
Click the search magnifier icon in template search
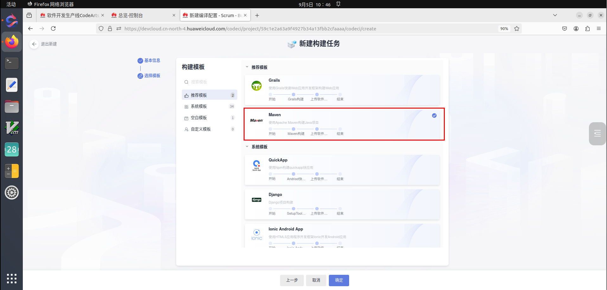(x=186, y=82)
